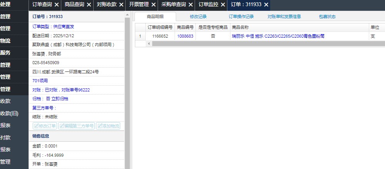Switch to the 修改记录 tab
The width and height of the screenshot is (385, 169).
click(x=198, y=17)
